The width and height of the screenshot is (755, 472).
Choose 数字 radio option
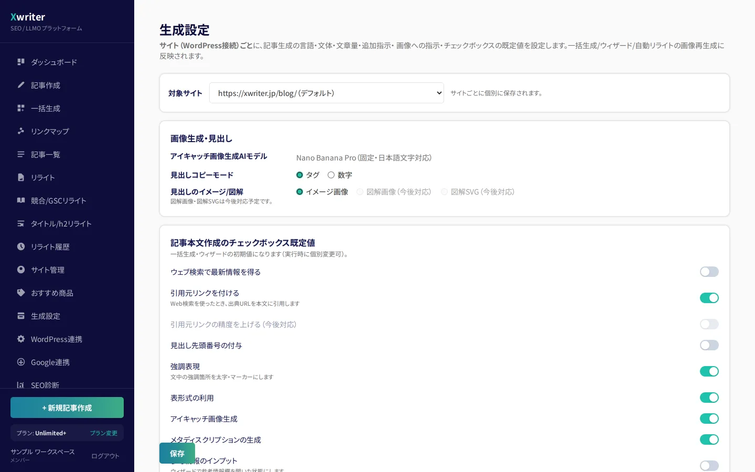(331, 175)
